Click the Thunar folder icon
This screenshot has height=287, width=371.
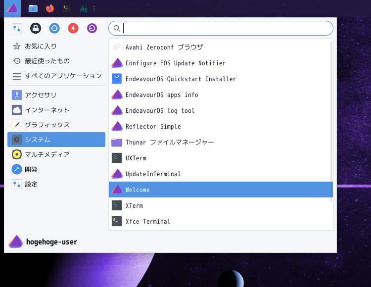pos(117,142)
